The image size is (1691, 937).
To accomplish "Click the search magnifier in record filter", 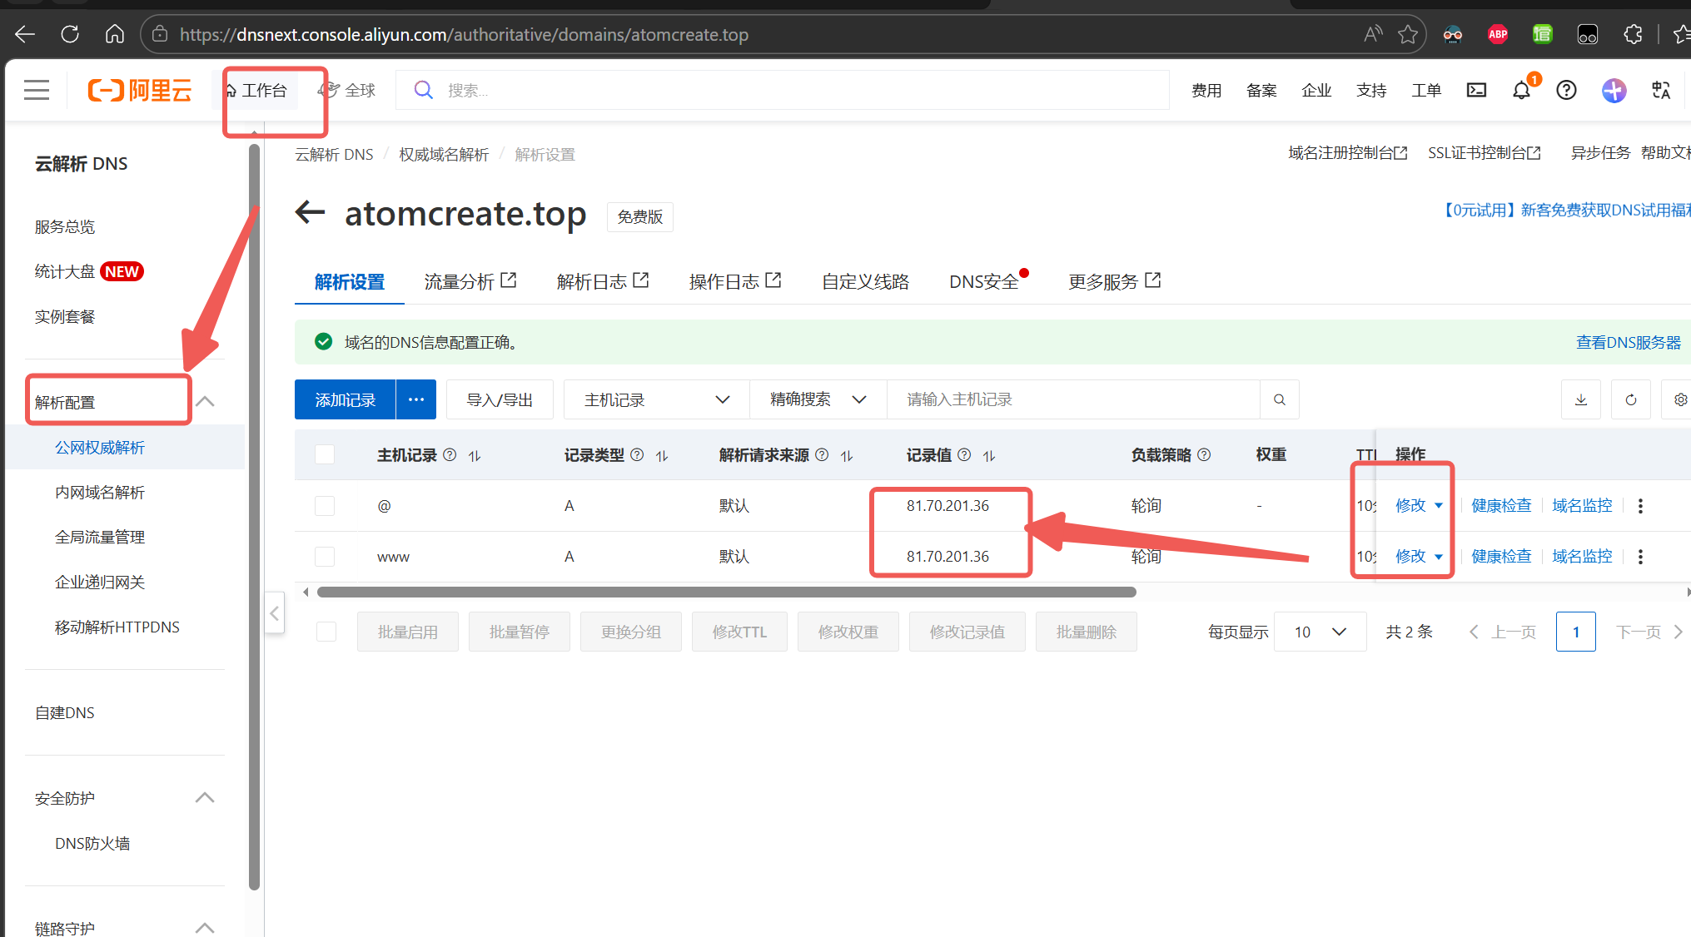I will (x=1280, y=400).
